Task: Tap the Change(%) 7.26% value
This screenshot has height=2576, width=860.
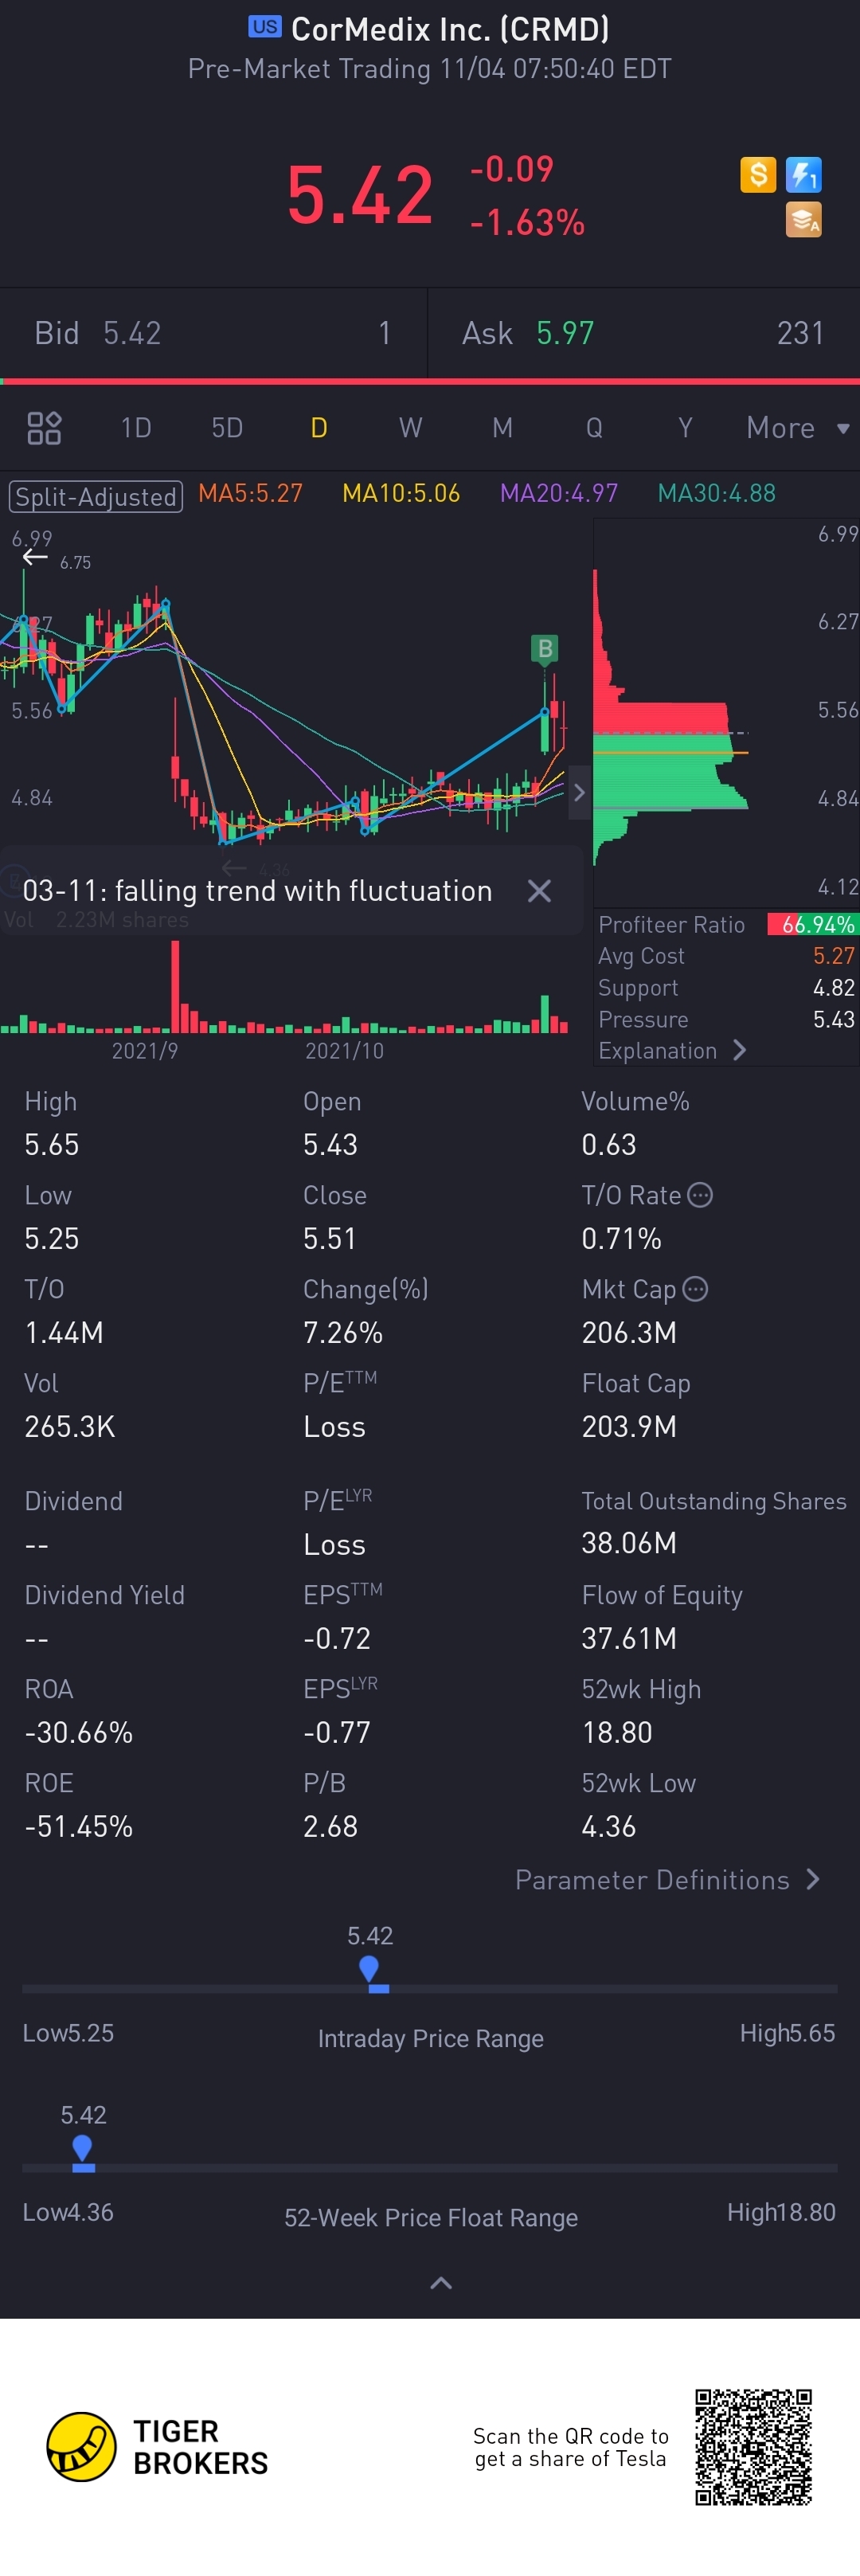Action: pos(343,1333)
